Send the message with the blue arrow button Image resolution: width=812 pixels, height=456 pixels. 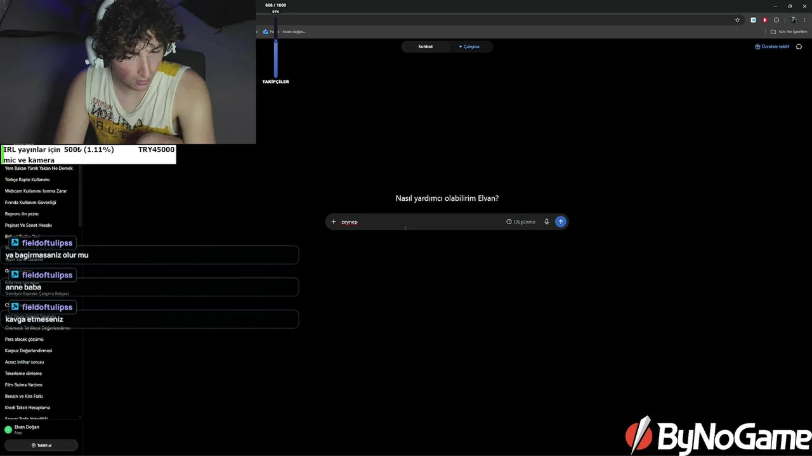pos(560,222)
